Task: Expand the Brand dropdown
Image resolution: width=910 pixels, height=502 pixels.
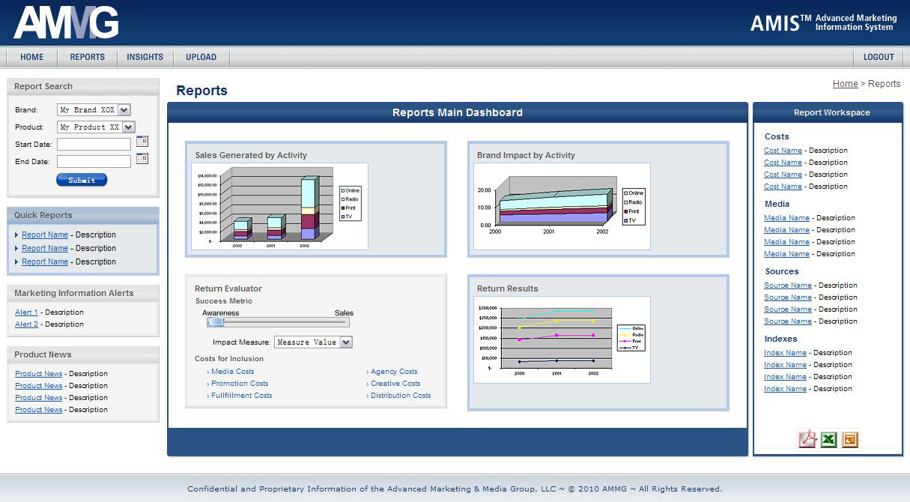Action: click(124, 110)
